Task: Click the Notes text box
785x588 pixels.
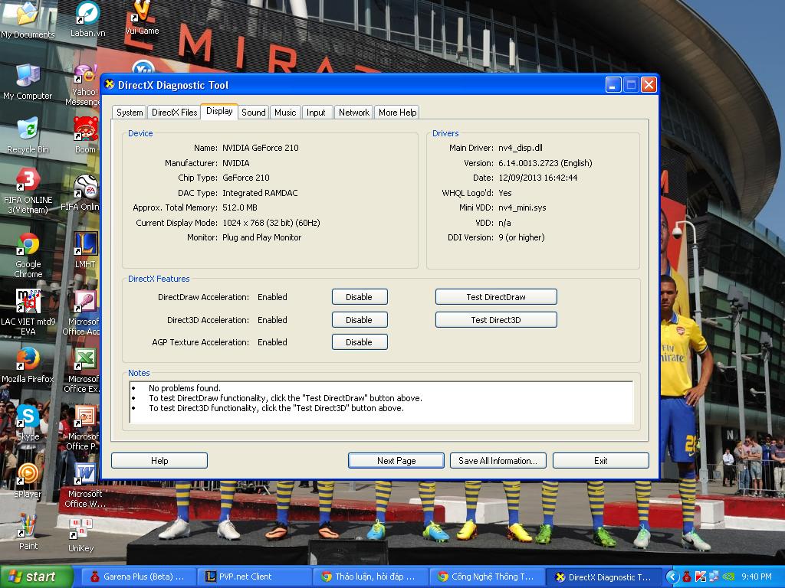Action: pos(382,402)
